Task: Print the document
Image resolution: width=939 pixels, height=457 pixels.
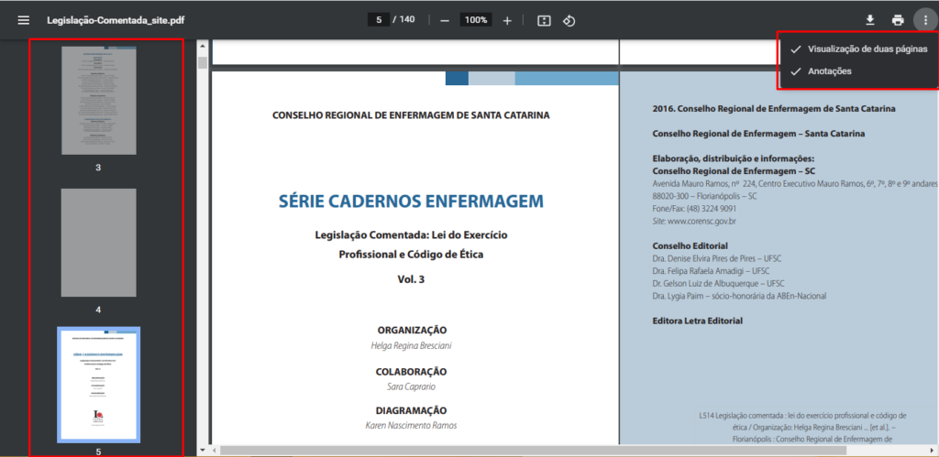Action: pyautogui.click(x=898, y=20)
